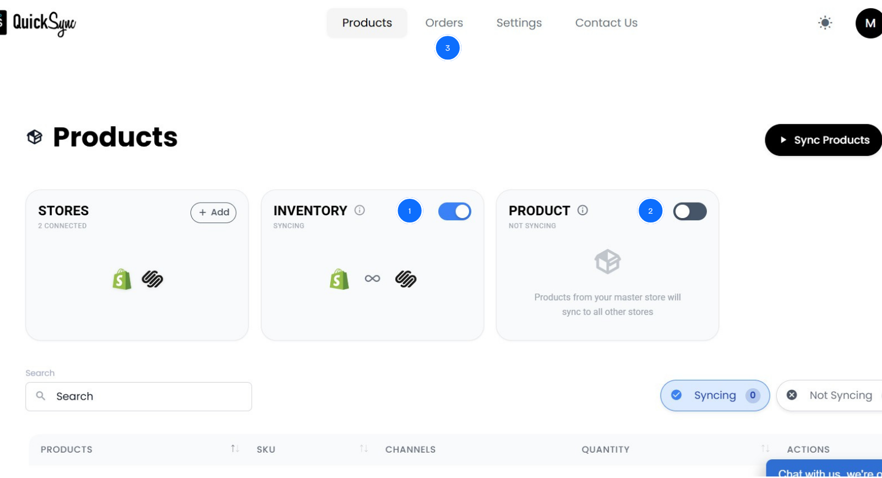The image size is (882, 478).
Task: Click the Squarespace icon in Inventory card
Action: 406,279
